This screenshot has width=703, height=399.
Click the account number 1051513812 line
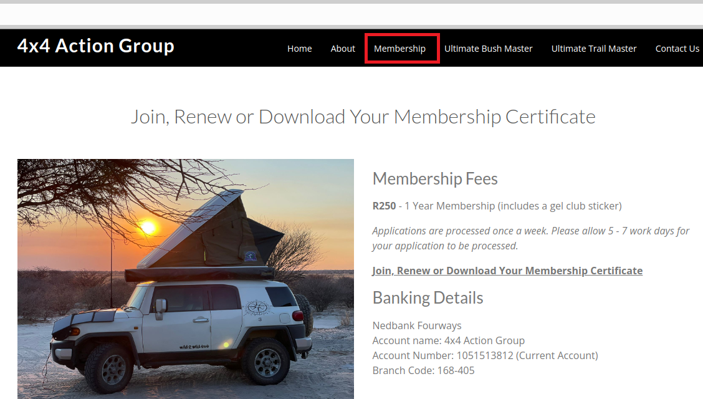point(485,355)
